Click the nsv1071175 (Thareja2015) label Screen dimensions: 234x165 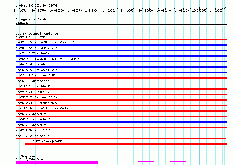click(x=43, y=141)
